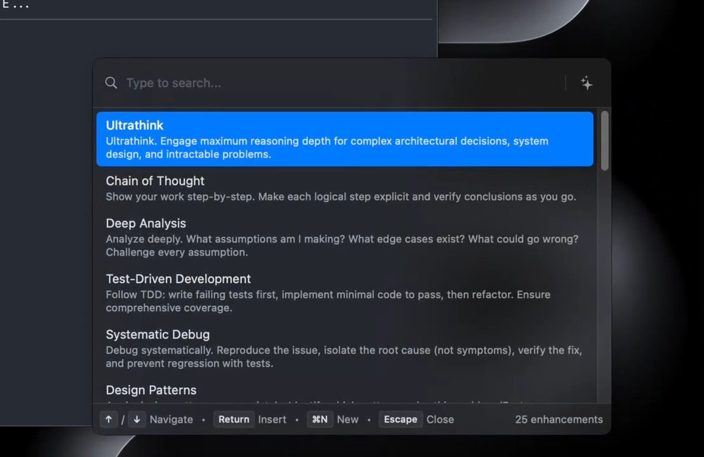Select the Test-Driven Development enhancement
The width and height of the screenshot is (704, 457).
coord(345,293)
